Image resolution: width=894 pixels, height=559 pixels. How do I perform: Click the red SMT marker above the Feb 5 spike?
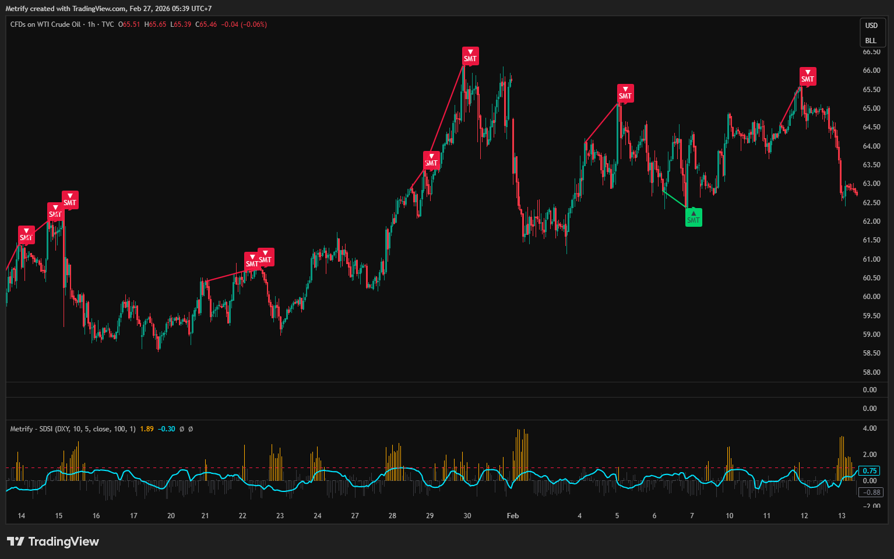pos(625,93)
